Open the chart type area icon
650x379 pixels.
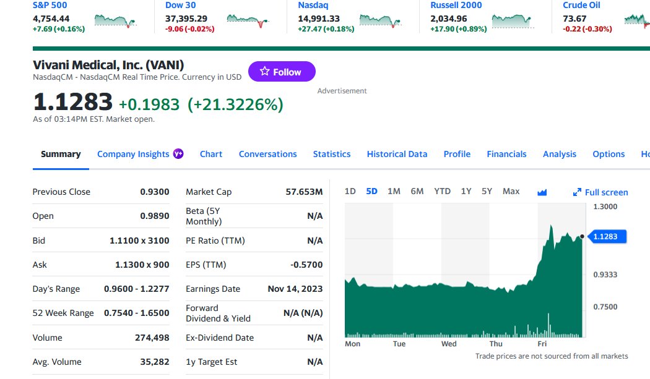[x=542, y=192]
